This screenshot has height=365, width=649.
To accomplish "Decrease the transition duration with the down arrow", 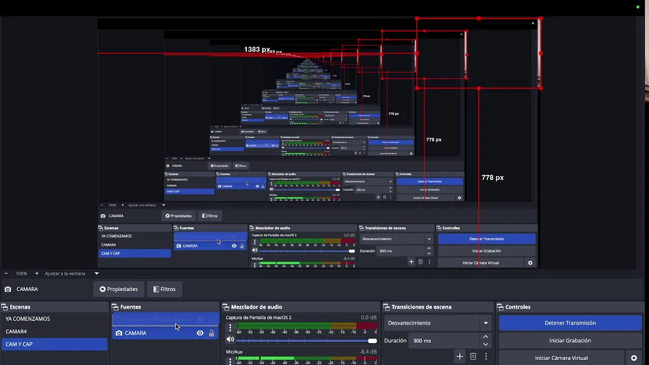I will pos(485,344).
